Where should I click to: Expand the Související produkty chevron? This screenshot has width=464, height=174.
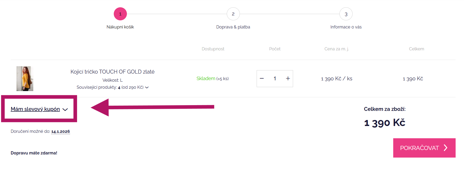tap(147, 87)
